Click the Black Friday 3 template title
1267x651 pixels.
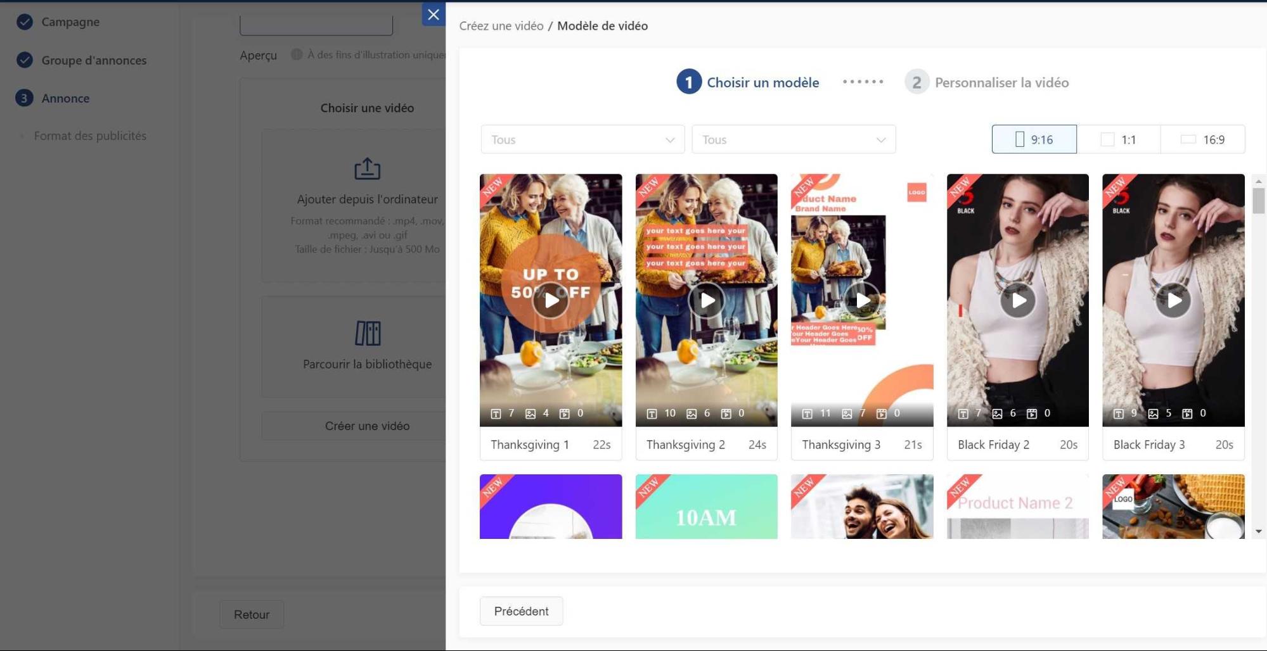(1149, 445)
